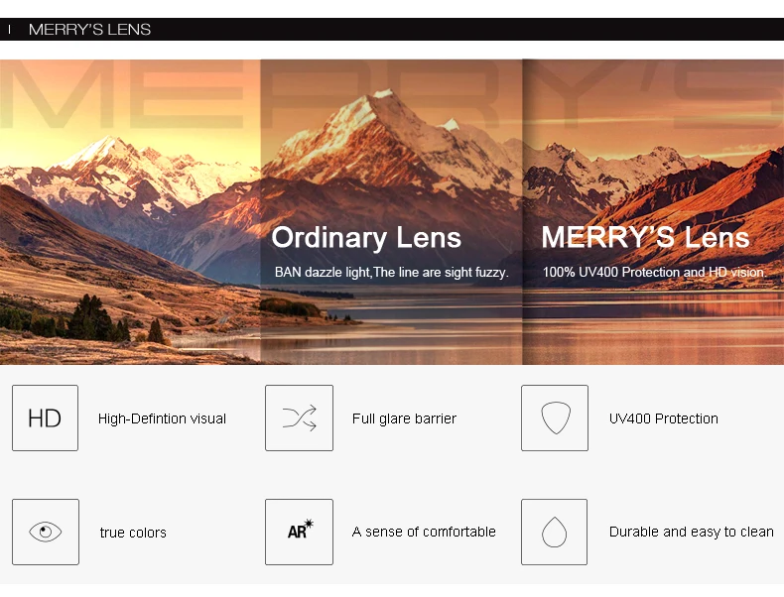
Task: Click the eye true colors icon
Action: (x=46, y=532)
